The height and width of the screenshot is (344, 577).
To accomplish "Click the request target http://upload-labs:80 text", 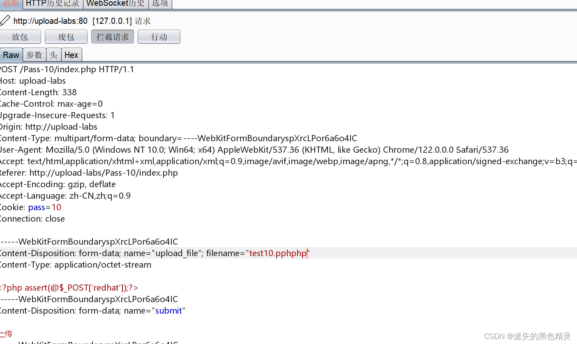I will click(x=51, y=21).
